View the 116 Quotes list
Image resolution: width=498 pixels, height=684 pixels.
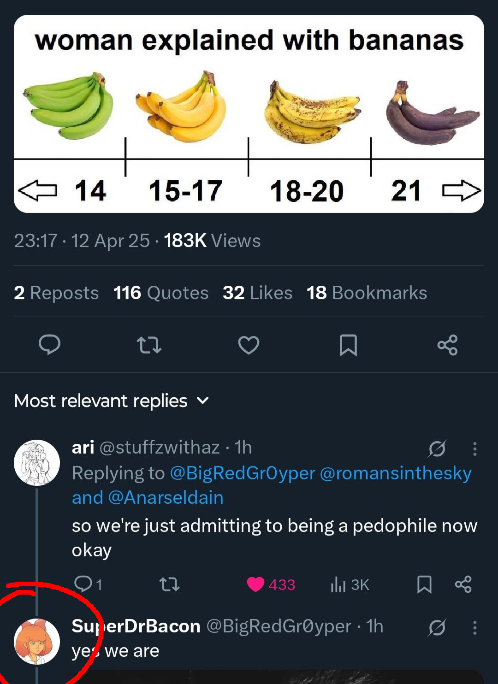point(161,293)
